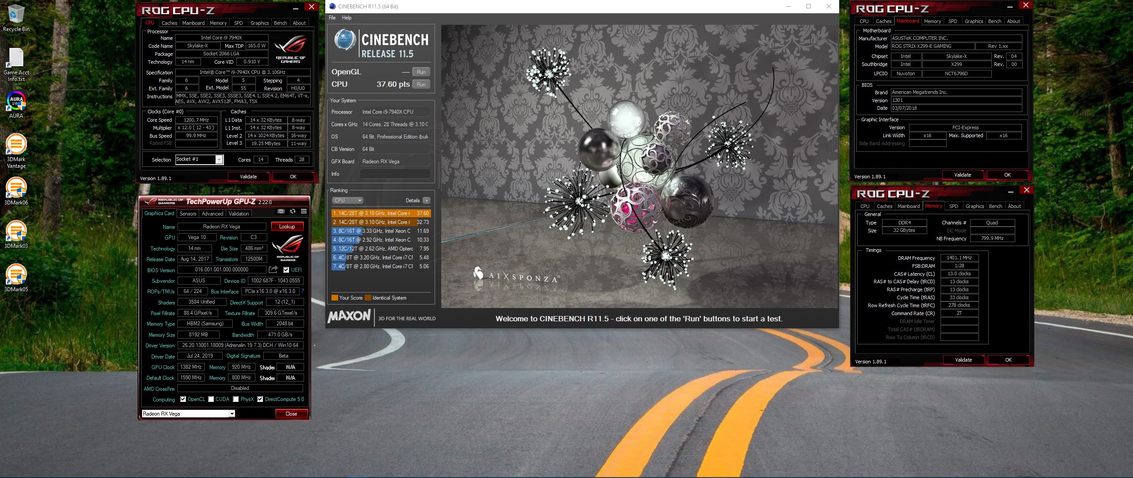Open the Cinebench Help menu
This screenshot has width=1133, height=478.
[347, 18]
